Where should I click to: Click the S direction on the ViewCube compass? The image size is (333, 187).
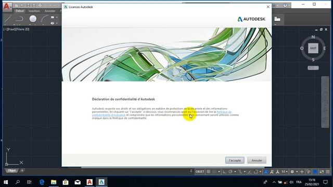point(313,60)
